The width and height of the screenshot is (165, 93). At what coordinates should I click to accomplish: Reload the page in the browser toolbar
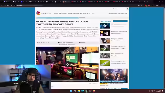click(8, 5)
